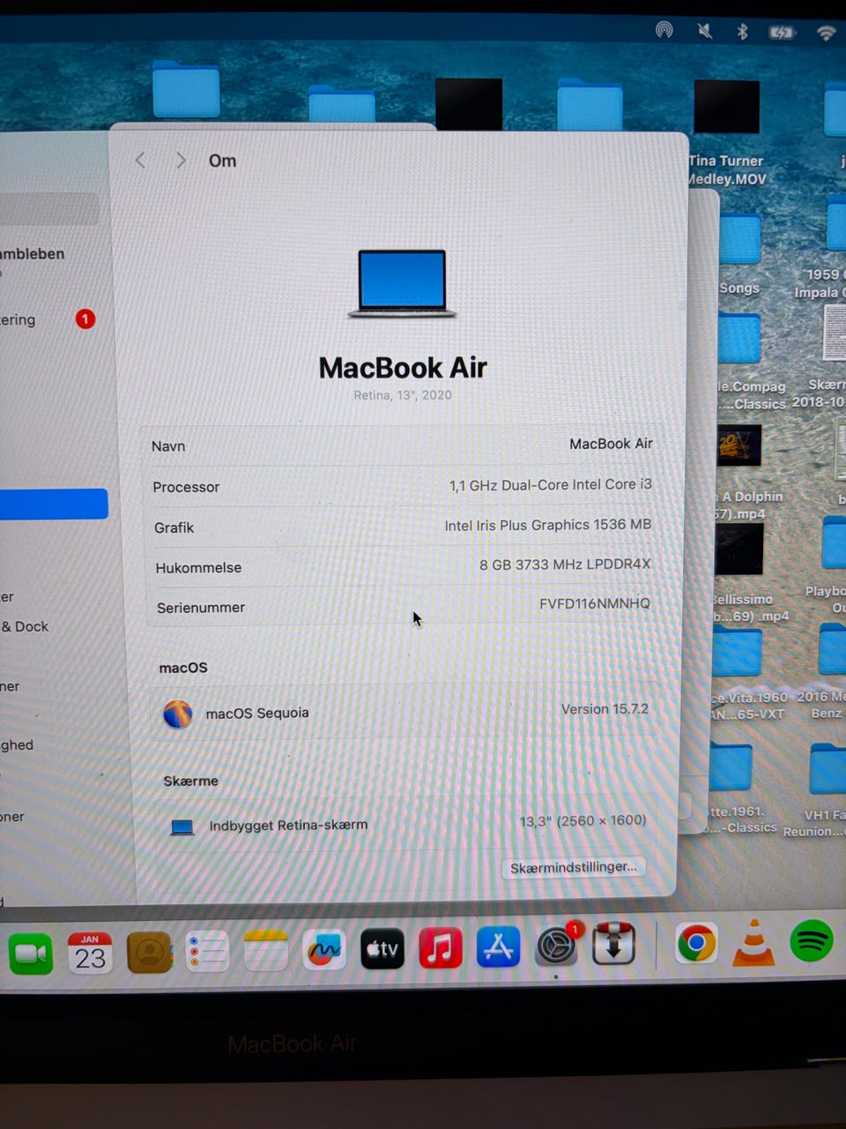Image resolution: width=846 pixels, height=1129 pixels.
Task: Open the Bluetooth menu bar icon
Action: [x=742, y=33]
